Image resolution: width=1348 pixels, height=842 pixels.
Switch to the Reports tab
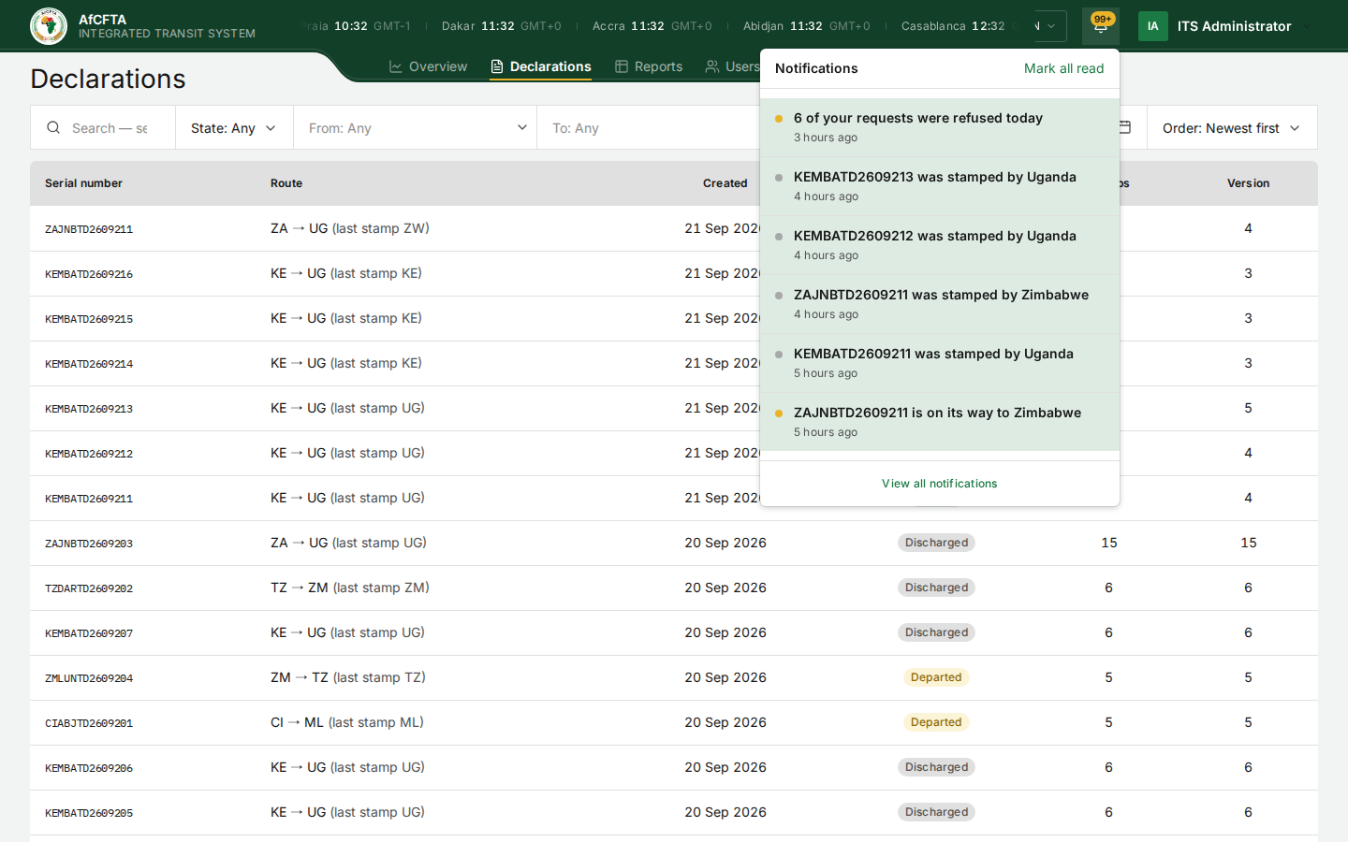[649, 66]
